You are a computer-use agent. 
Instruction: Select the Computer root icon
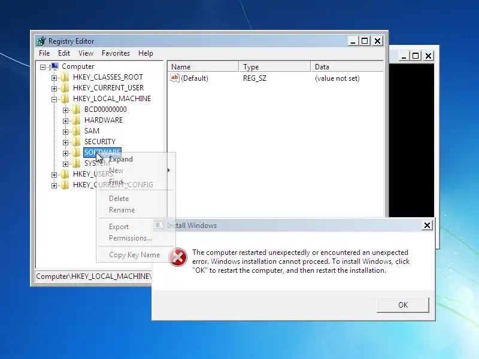(54, 66)
